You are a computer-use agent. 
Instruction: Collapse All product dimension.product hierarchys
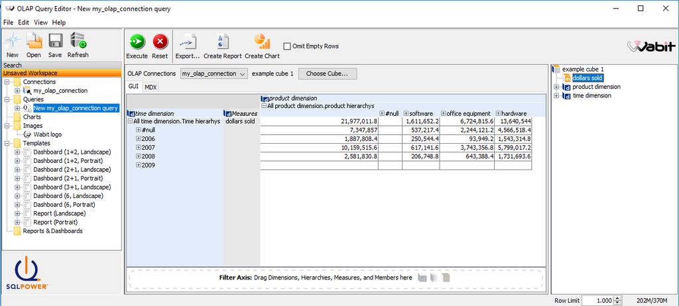(x=264, y=105)
